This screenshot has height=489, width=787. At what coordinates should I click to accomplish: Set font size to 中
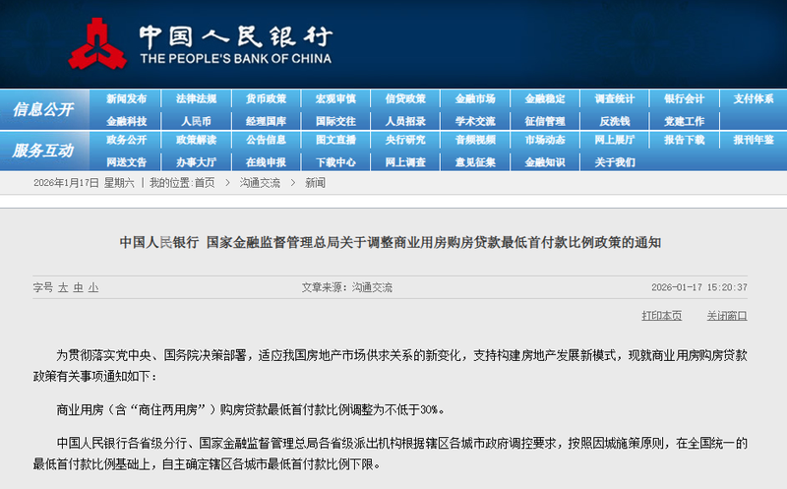[78, 287]
